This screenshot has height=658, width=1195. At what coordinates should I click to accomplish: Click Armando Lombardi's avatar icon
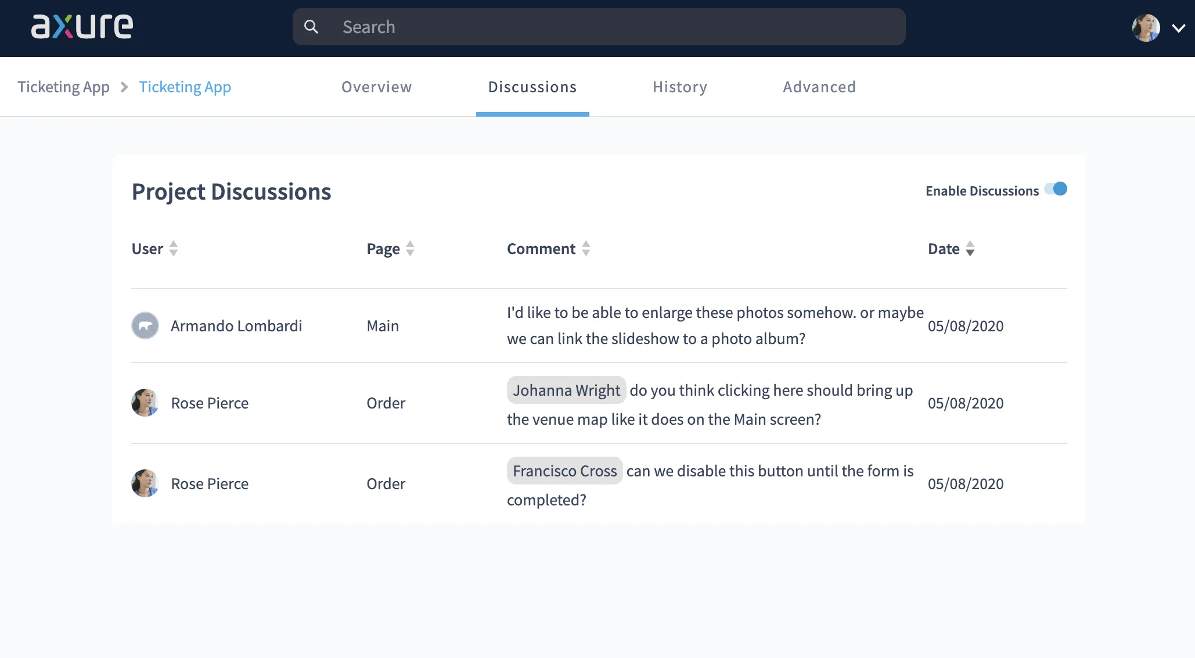(x=145, y=326)
